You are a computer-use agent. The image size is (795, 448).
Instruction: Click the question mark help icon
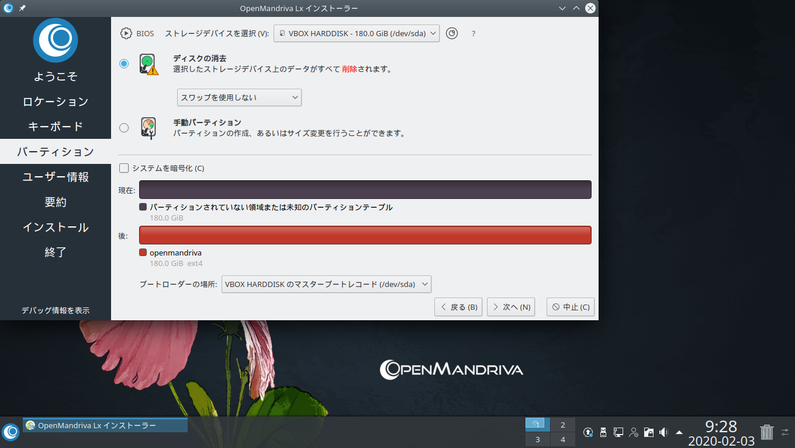pos(473,34)
